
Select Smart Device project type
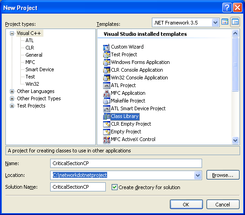click(x=40, y=69)
